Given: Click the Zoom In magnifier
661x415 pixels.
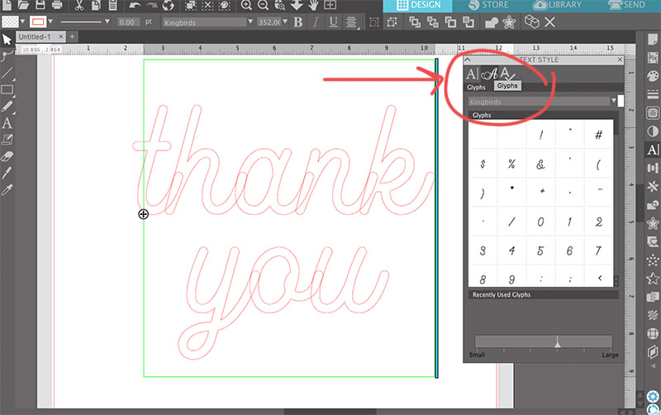Looking at the screenshot, I should click(x=246, y=5).
